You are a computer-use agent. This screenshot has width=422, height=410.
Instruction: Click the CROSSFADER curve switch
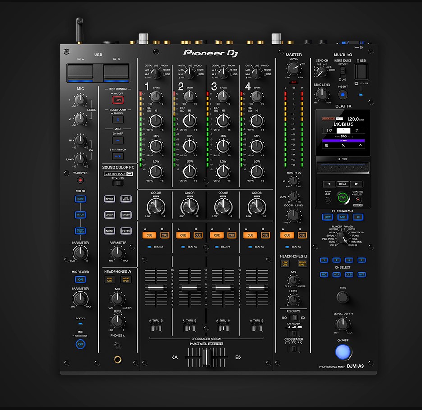294,349
